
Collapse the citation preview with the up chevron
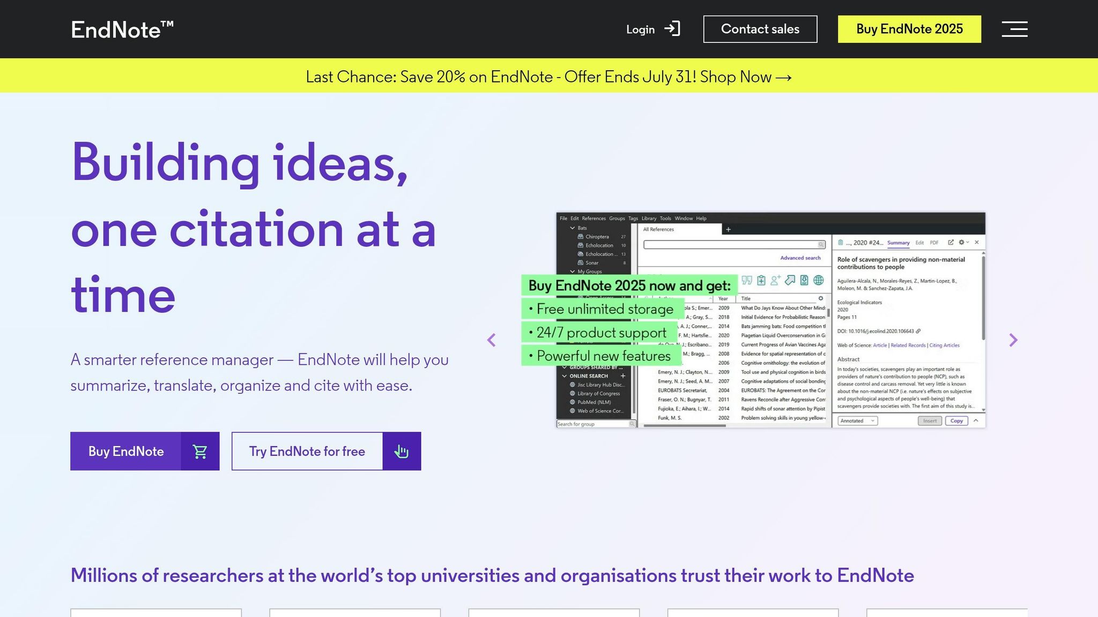[x=976, y=421]
